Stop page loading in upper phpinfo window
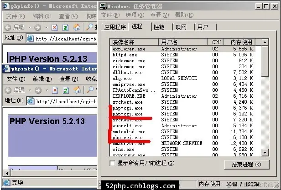 54,27
